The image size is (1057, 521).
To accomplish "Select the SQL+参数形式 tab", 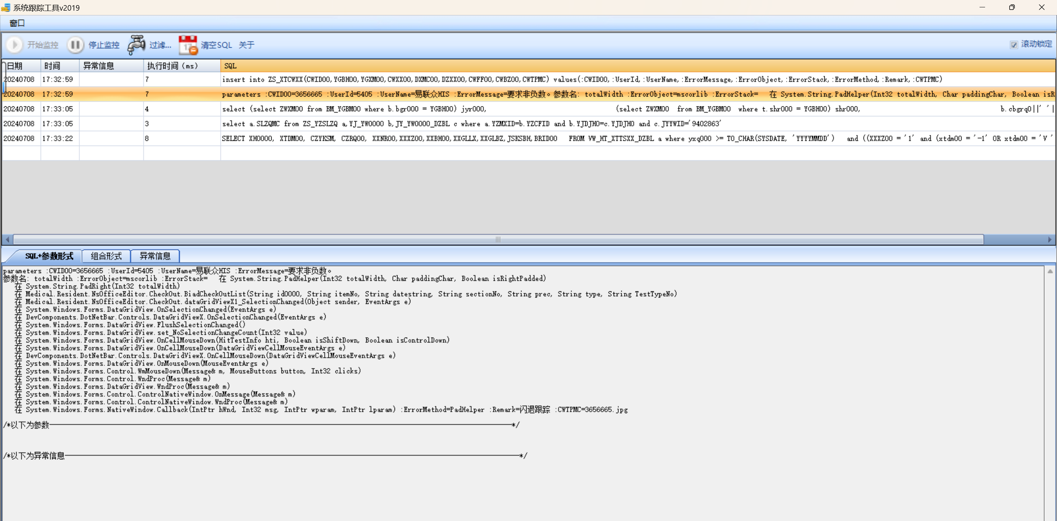I will (49, 256).
